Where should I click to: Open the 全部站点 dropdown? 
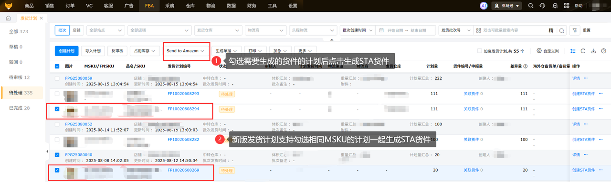(x=105, y=30)
